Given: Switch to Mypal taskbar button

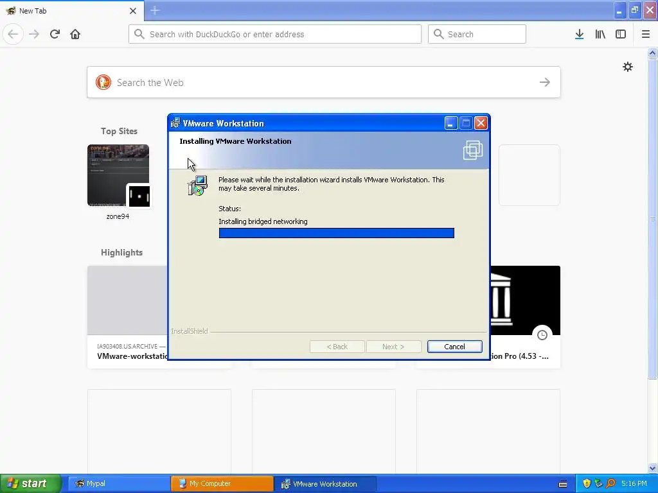Looking at the screenshot, I should click(x=119, y=483).
